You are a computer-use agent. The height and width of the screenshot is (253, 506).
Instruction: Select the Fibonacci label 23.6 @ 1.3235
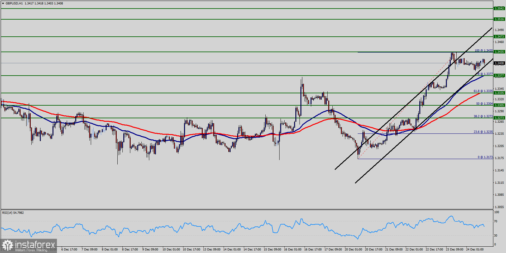483,132
